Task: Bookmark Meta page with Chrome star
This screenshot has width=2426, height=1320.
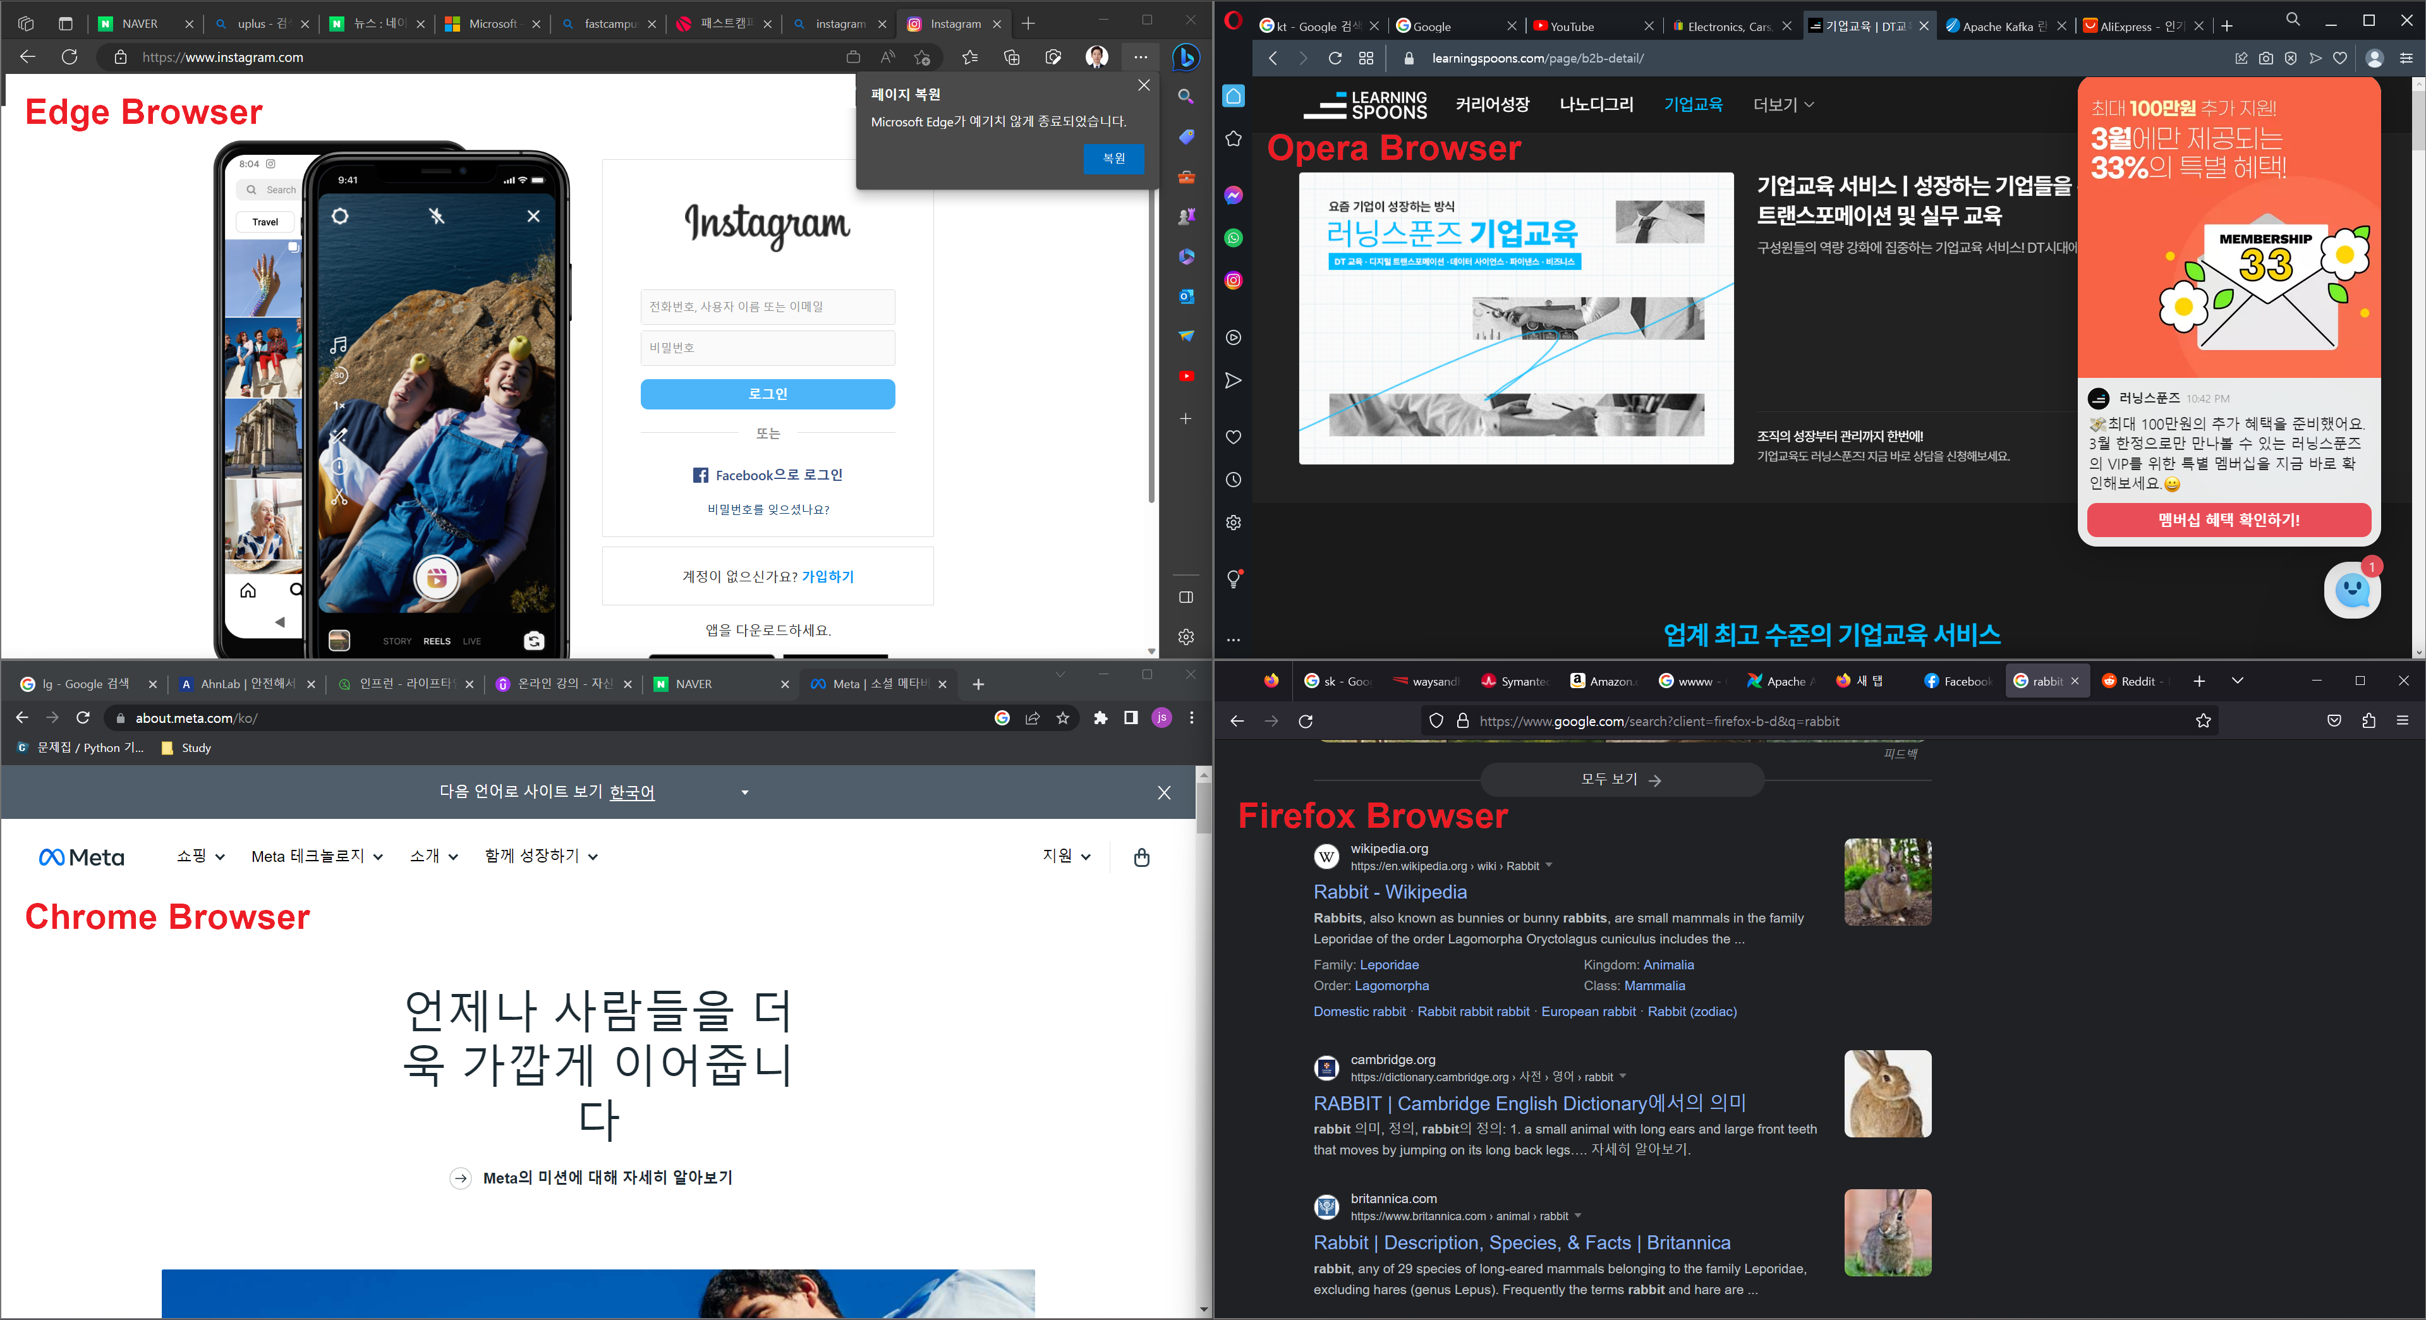Action: click(x=1062, y=717)
